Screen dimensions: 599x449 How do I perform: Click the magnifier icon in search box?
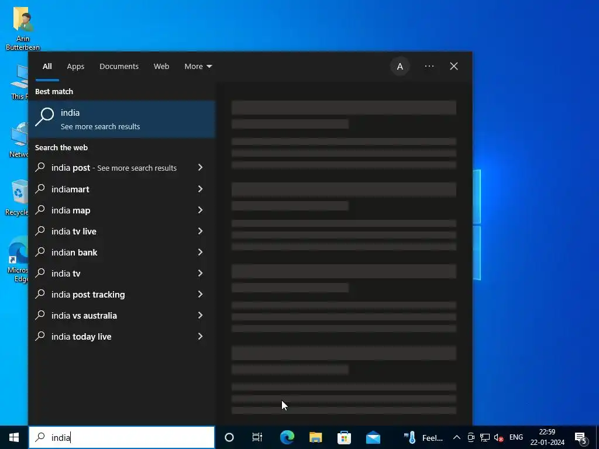[x=40, y=437]
